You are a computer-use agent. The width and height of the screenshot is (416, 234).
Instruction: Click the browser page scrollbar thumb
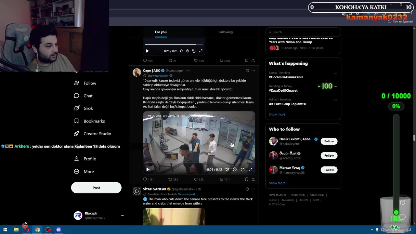point(414,138)
